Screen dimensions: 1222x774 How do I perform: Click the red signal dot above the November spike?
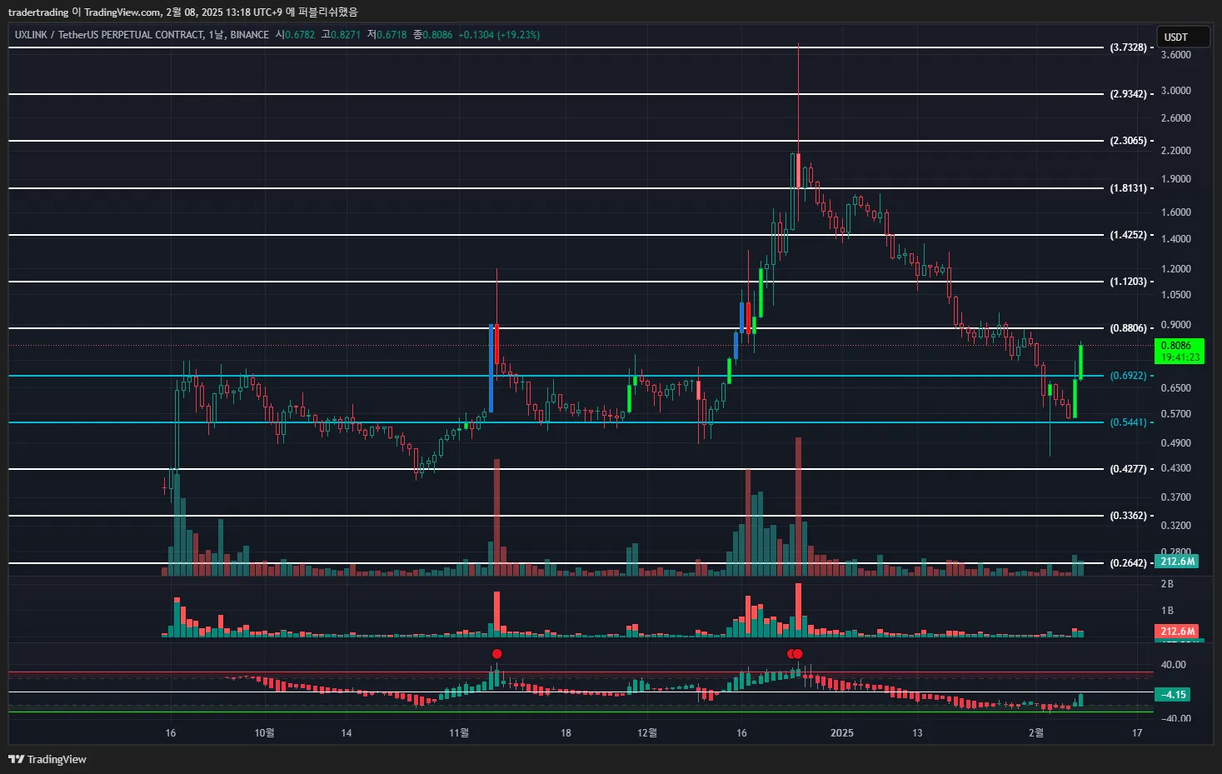pos(497,654)
